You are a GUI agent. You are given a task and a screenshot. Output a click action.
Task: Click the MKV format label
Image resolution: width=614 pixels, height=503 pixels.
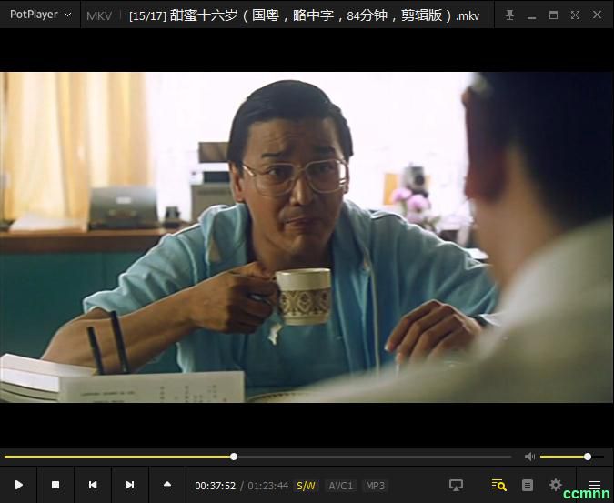click(98, 15)
